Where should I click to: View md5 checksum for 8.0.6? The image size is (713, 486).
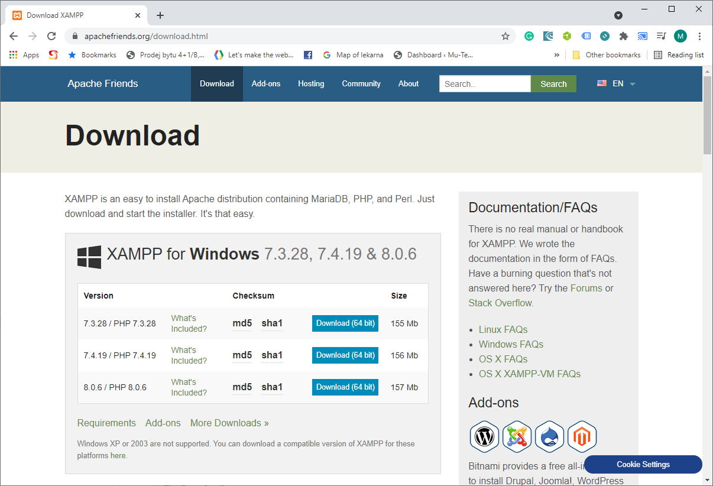(242, 387)
